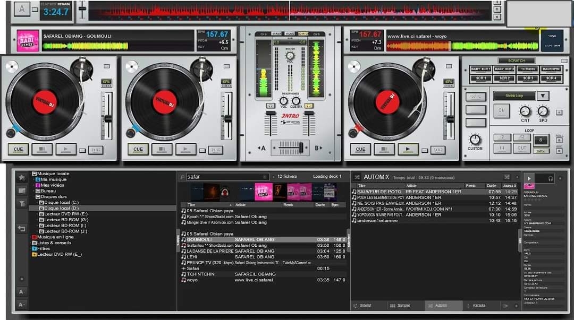The image size is (574, 320).
Task: Set loop IN point
Action: (x=502, y=148)
